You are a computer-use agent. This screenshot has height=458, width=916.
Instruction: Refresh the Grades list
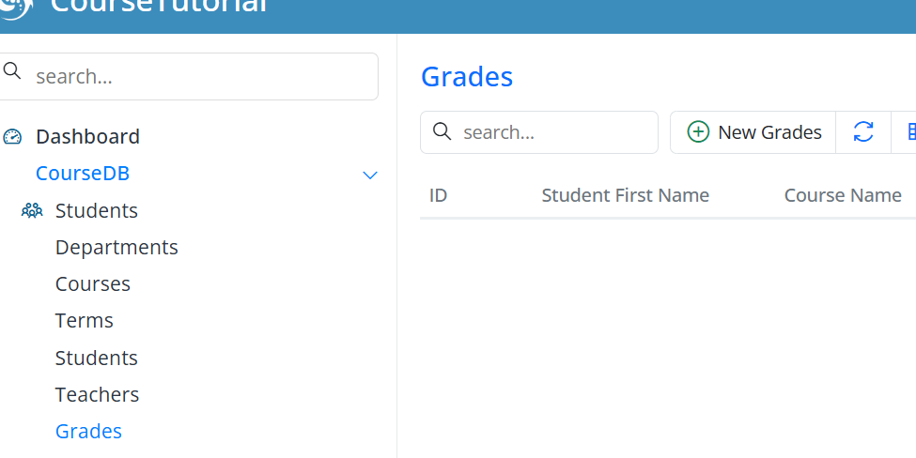coord(863,132)
